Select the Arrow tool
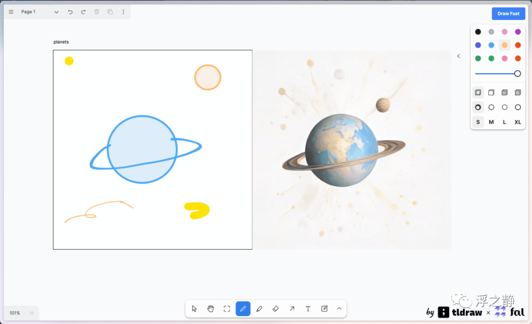The width and height of the screenshot is (532, 324). coord(292,309)
